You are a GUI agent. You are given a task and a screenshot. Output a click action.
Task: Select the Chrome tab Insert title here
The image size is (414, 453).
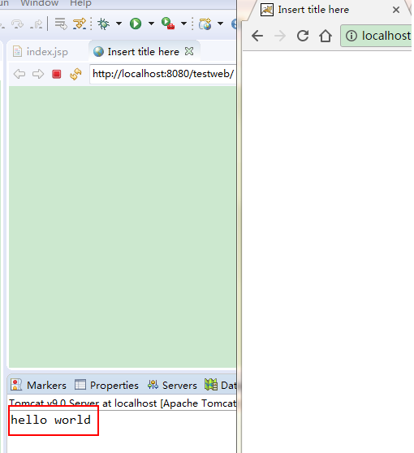pos(313,10)
